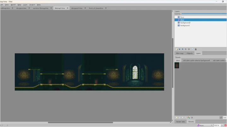Open the World menu

(13, 5)
